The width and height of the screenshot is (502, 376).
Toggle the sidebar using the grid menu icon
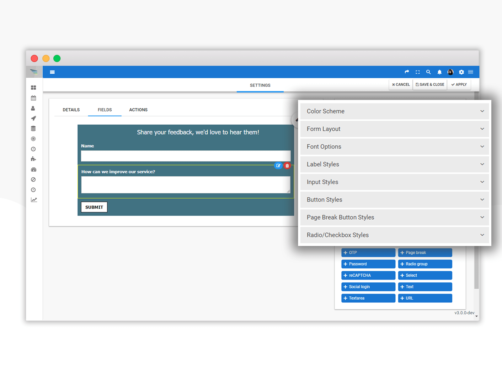[x=52, y=72]
